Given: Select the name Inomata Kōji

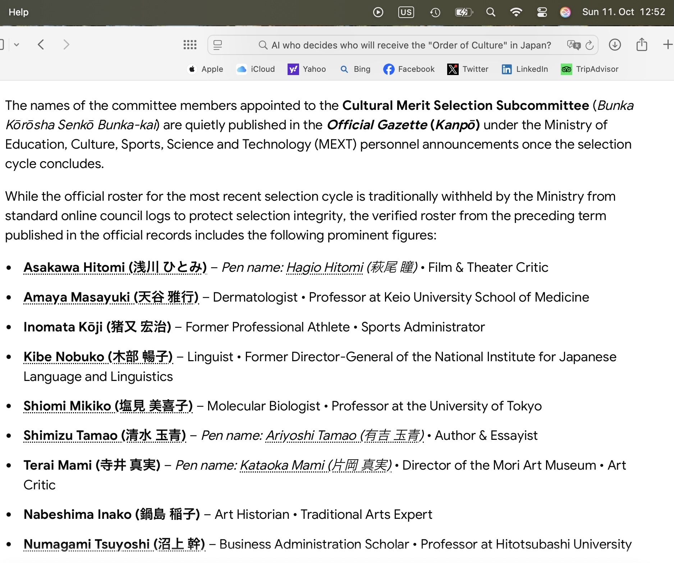Looking at the screenshot, I should click(x=97, y=327).
